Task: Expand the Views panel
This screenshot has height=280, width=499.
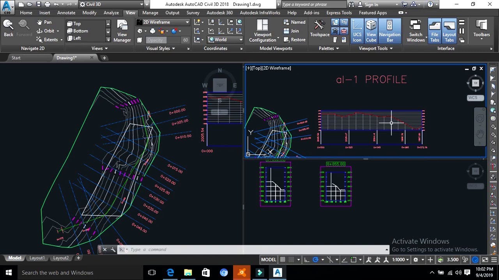Action: click(100, 48)
